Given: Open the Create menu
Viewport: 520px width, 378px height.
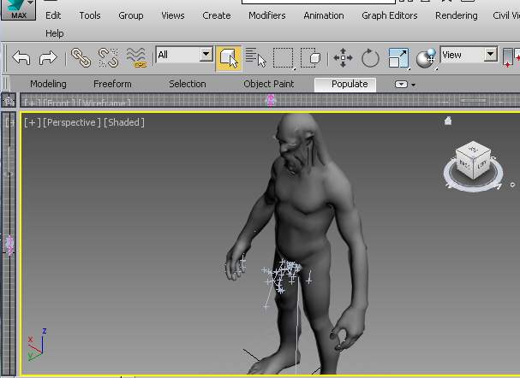Looking at the screenshot, I should (x=216, y=15).
